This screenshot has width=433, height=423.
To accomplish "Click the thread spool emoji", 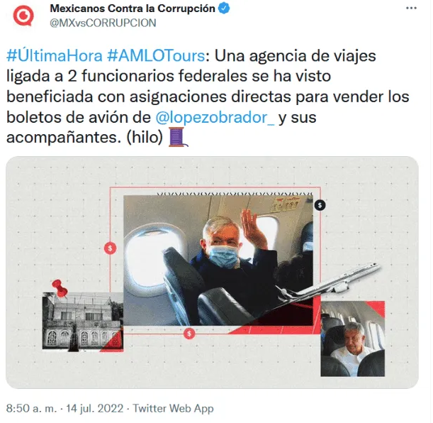I will (x=178, y=137).
